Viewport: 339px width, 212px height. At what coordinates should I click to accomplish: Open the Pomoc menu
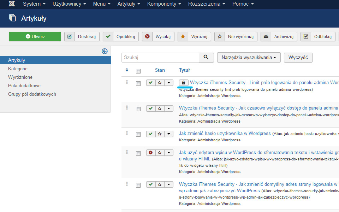(243, 4)
